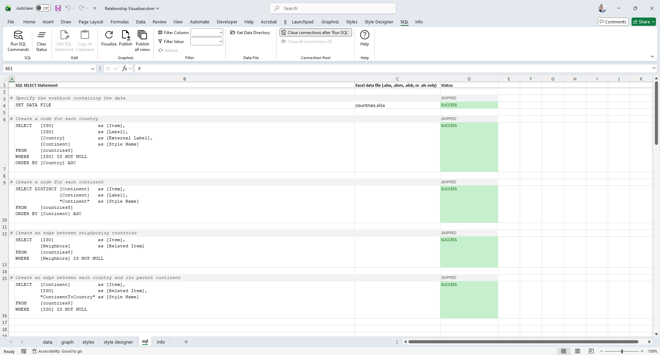Click the Publish all views icon
The height and width of the screenshot is (355, 660).
[142, 35]
